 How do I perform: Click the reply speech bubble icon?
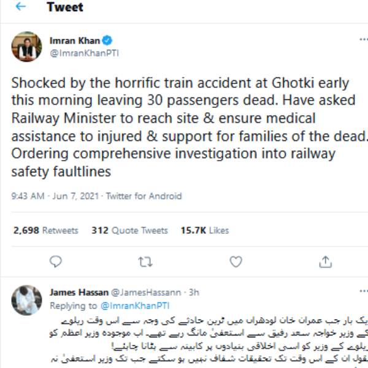pyautogui.click(x=55, y=262)
